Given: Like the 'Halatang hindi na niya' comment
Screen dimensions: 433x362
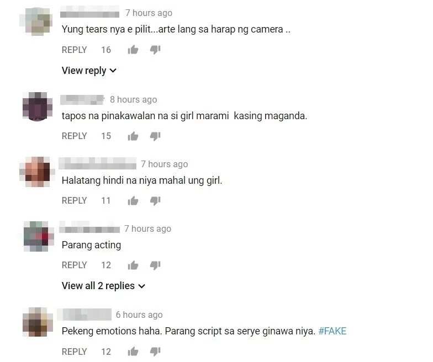Looking at the screenshot, I should pos(133,201).
